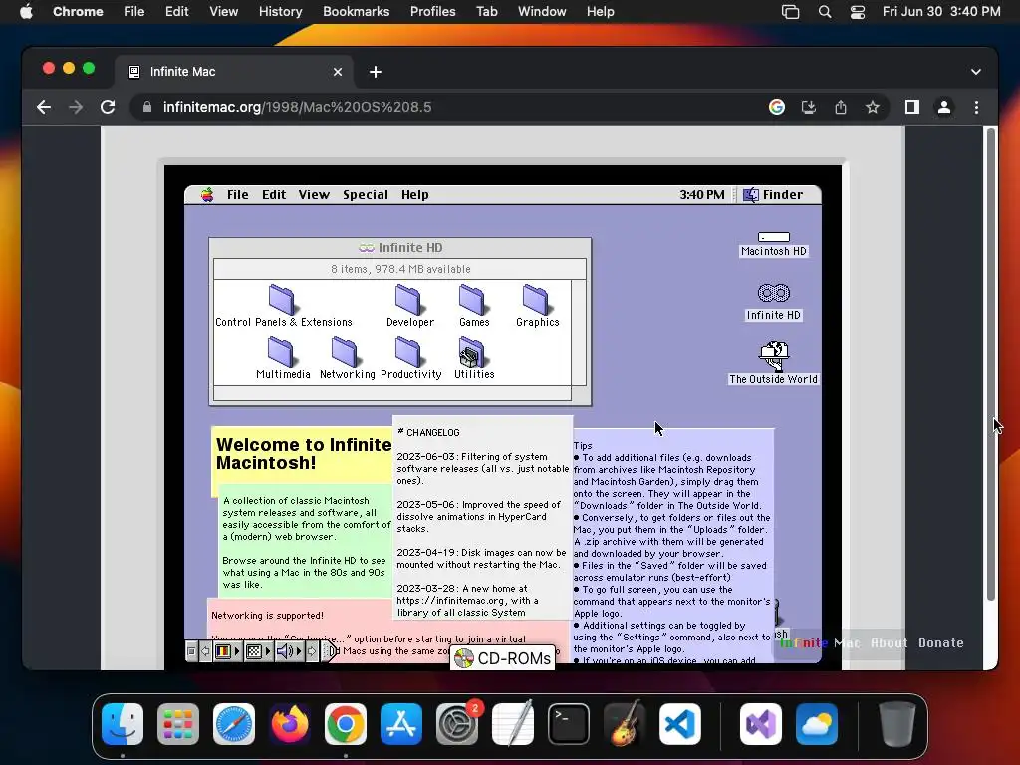Open the emulated Edit menu
Screen dimensions: 1020x765
click(274, 194)
